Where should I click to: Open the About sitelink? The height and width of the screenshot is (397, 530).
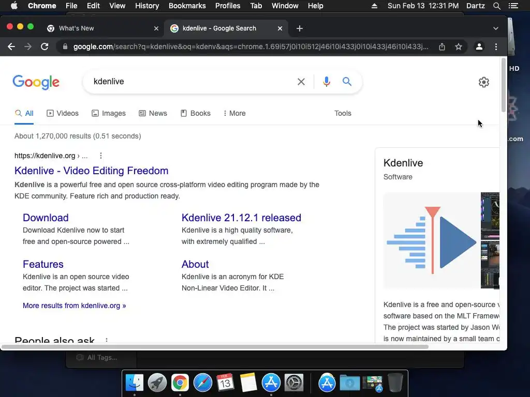[195, 264]
